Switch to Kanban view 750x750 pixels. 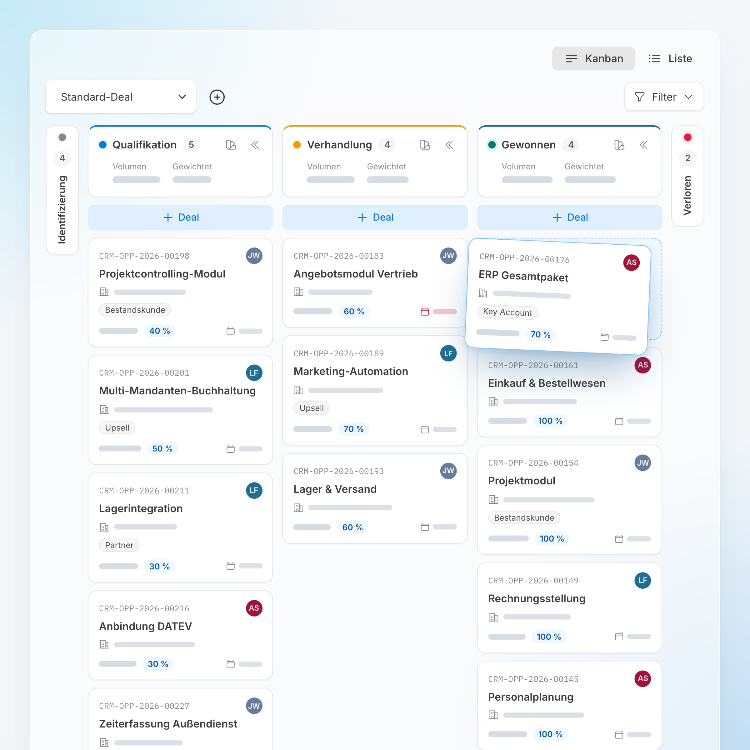(x=593, y=59)
